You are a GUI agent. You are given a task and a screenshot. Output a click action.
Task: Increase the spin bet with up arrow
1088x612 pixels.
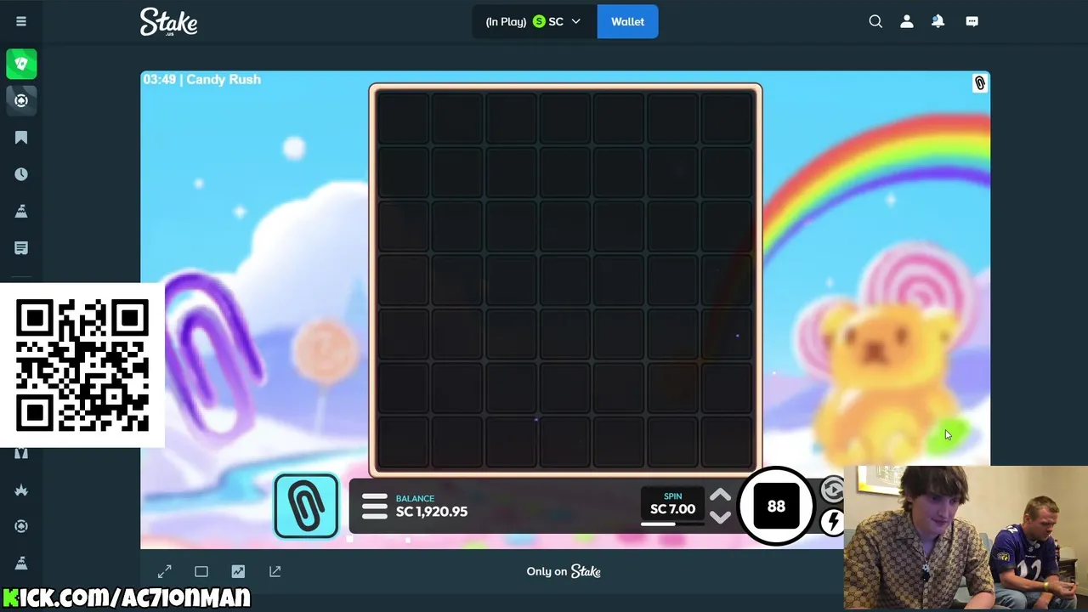pyautogui.click(x=720, y=496)
